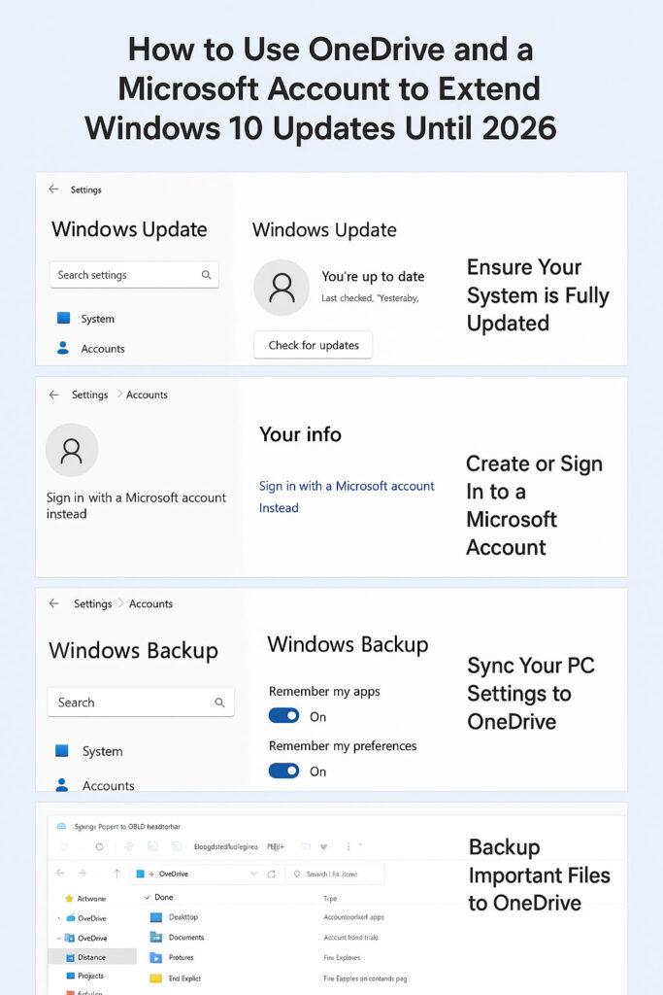Click the magnifier in Search settings box
Viewport: 663px width, 995px height.
pyautogui.click(x=206, y=275)
